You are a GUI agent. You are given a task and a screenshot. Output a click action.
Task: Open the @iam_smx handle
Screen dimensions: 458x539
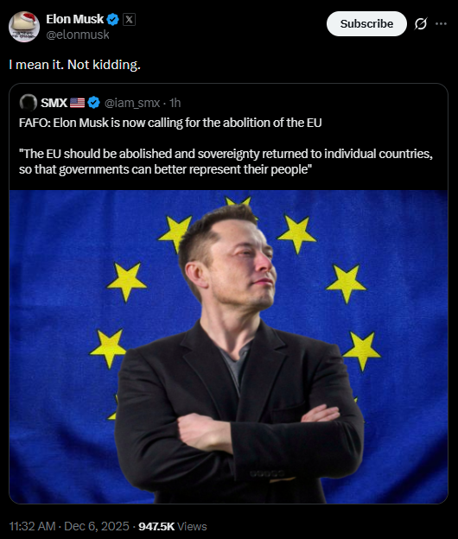tap(131, 103)
